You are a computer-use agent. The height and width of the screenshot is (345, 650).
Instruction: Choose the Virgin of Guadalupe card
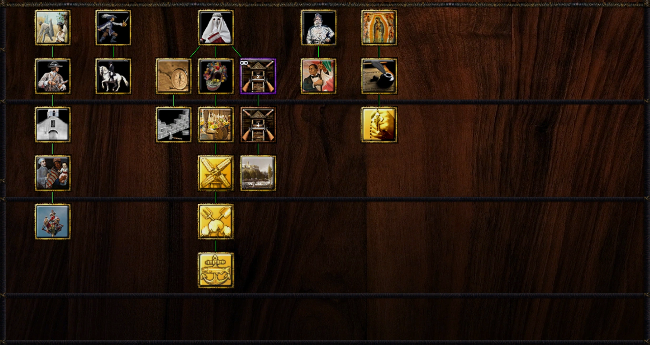379,28
